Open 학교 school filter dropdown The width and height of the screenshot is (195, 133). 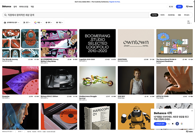[x=60, y=23]
